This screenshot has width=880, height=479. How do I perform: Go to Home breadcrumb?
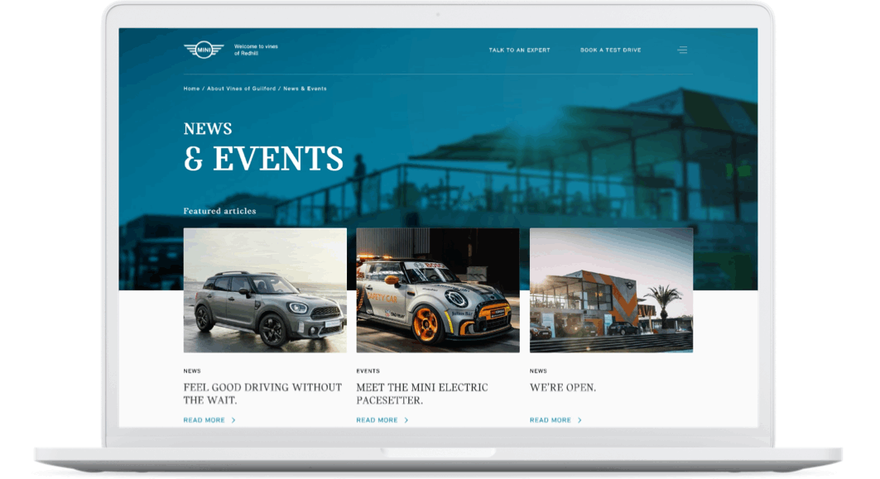pos(191,89)
